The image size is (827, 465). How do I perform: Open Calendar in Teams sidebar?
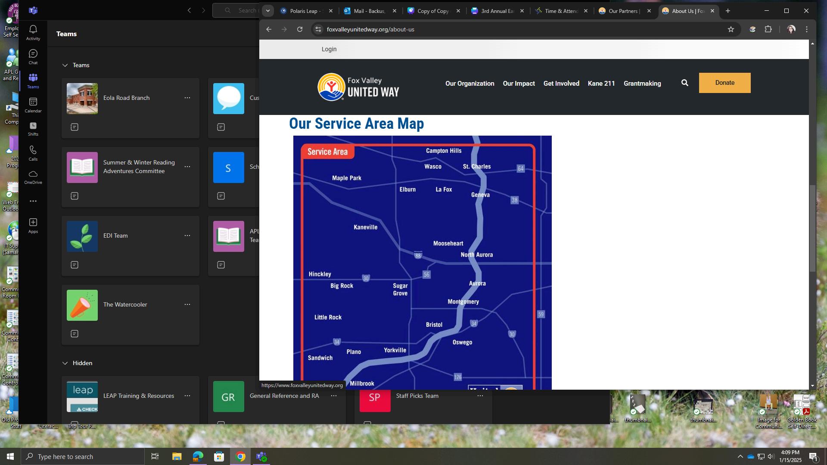[x=33, y=105]
